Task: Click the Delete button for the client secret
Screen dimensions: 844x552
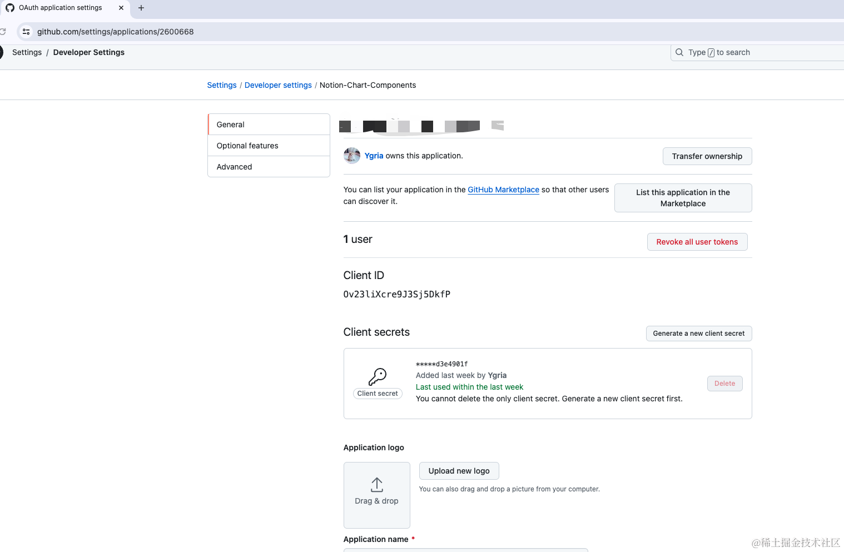Action: tap(724, 384)
